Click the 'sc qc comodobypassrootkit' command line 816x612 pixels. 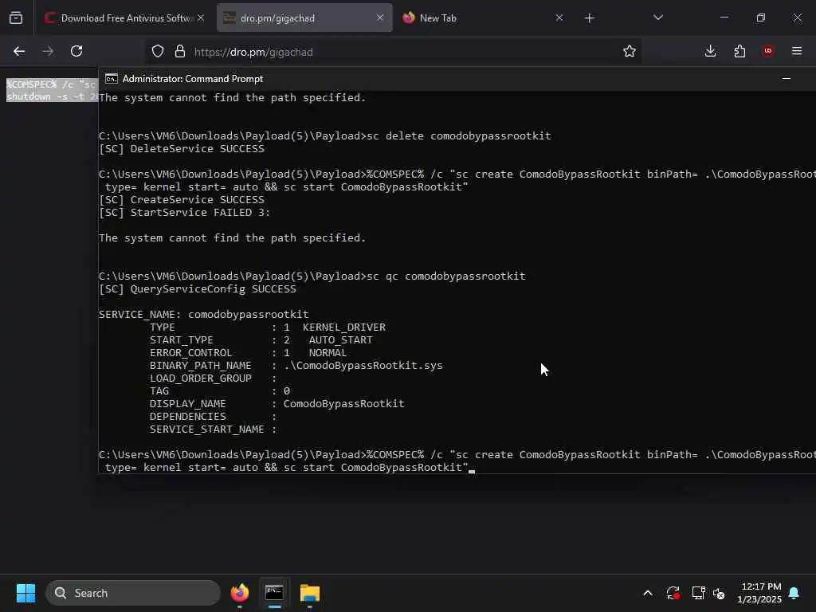(446, 277)
